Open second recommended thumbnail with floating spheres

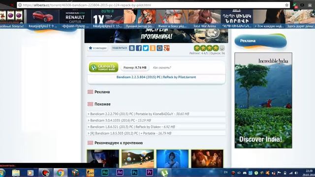pos(138,158)
